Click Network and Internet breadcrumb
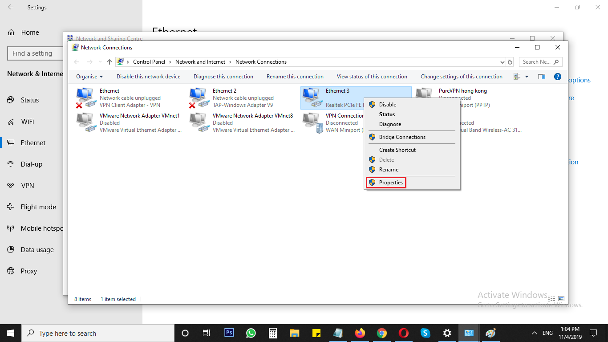608x342 pixels. (x=200, y=62)
